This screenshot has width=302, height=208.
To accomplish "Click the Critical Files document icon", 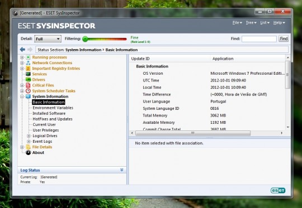I will pos(28,85).
